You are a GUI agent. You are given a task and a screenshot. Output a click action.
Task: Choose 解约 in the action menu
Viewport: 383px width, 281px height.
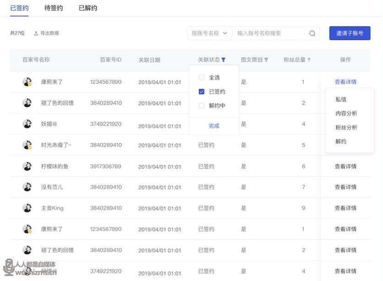pos(341,142)
